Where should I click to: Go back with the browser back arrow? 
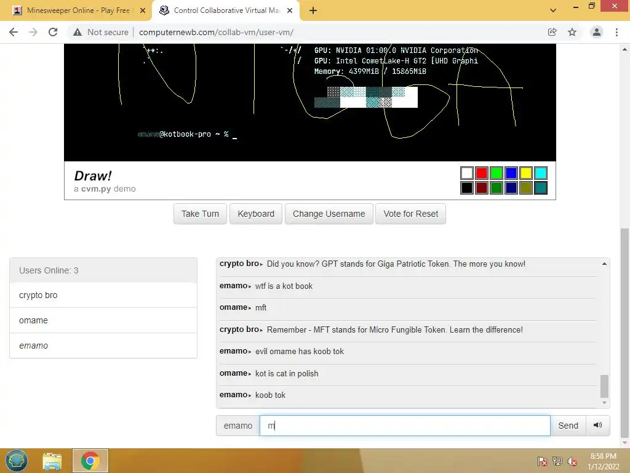tap(14, 32)
